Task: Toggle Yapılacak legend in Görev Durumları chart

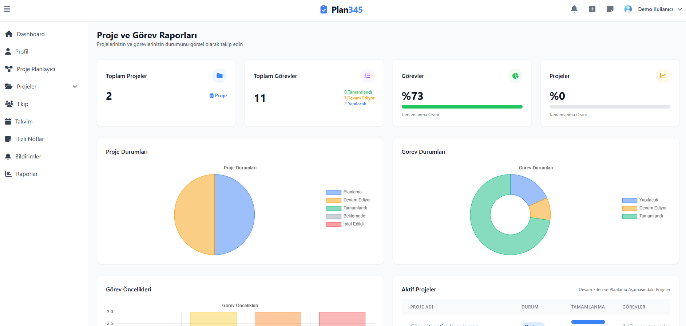Action: pyautogui.click(x=640, y=200)
